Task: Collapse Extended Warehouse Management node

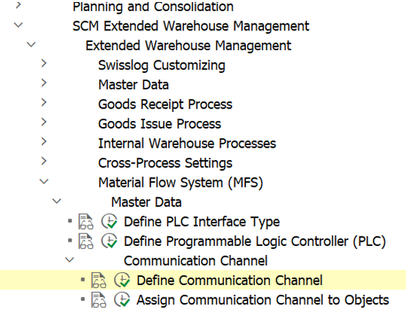Action: (31, 45)
